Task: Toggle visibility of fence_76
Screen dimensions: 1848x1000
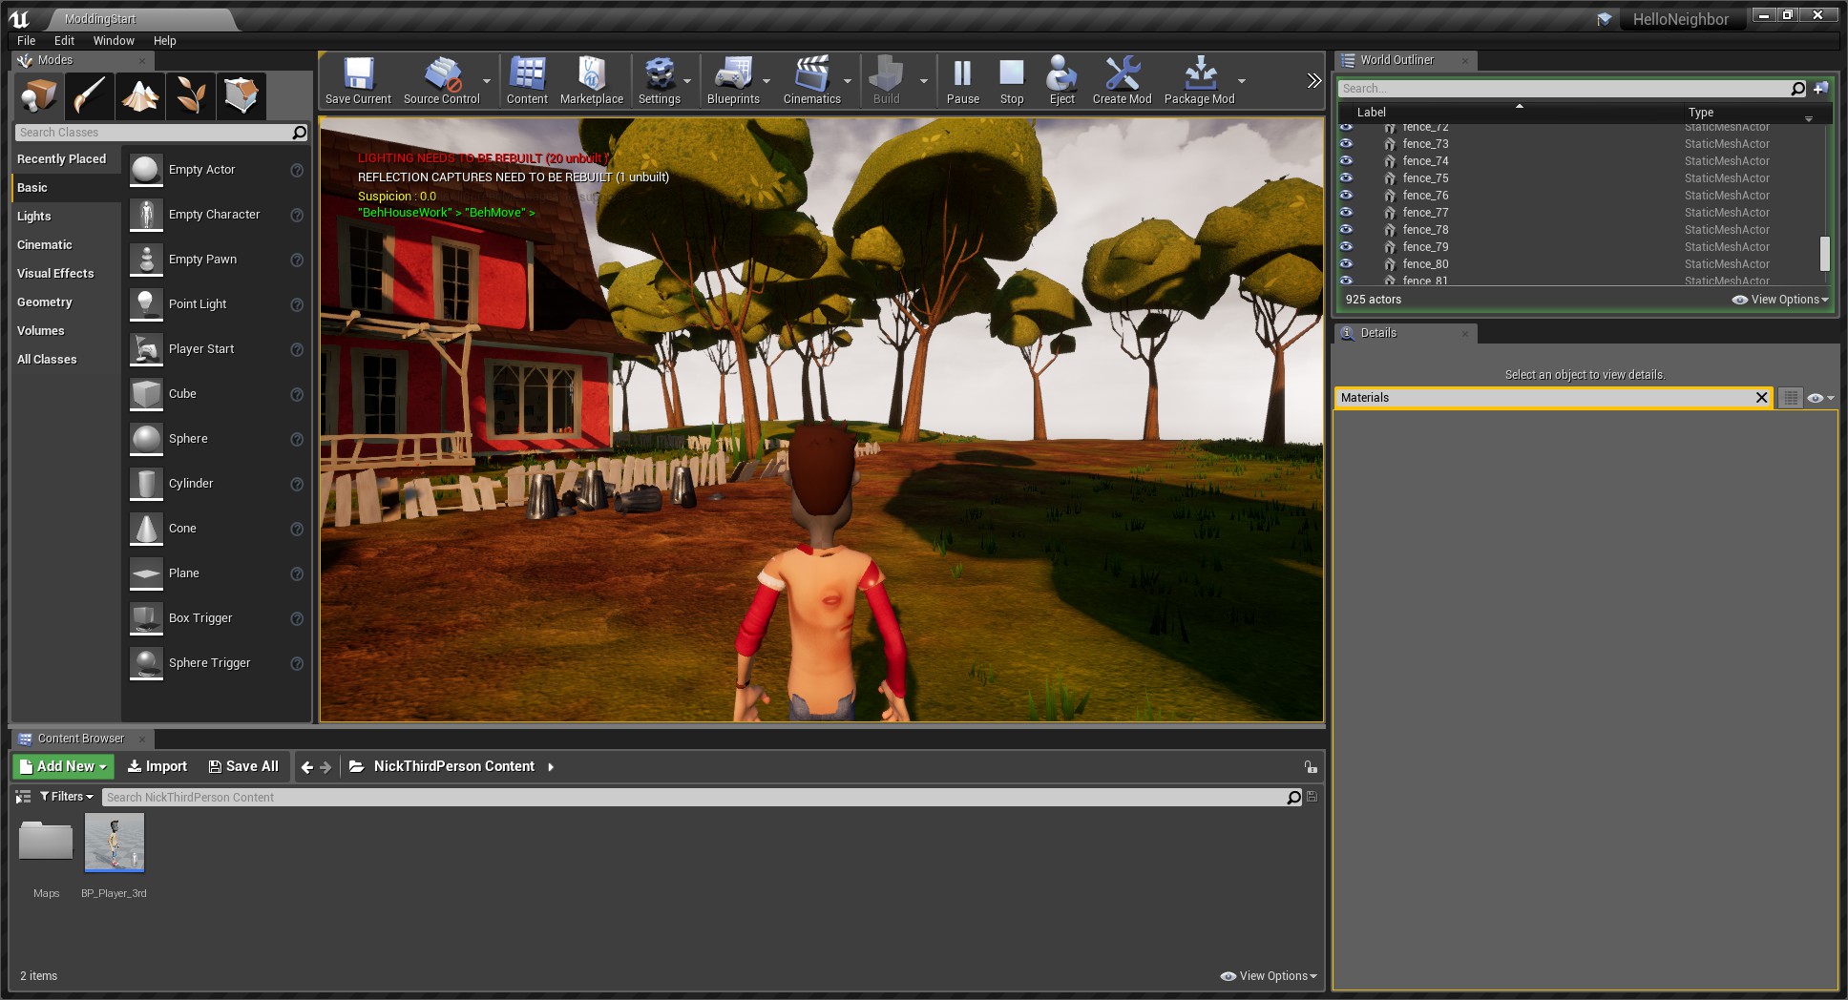Action: 1346,196
